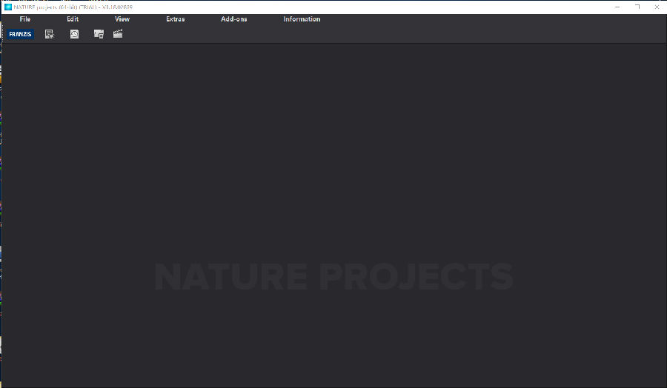The image size is (667, 388).
Task: Open the View menu
Action: (122, 19)
